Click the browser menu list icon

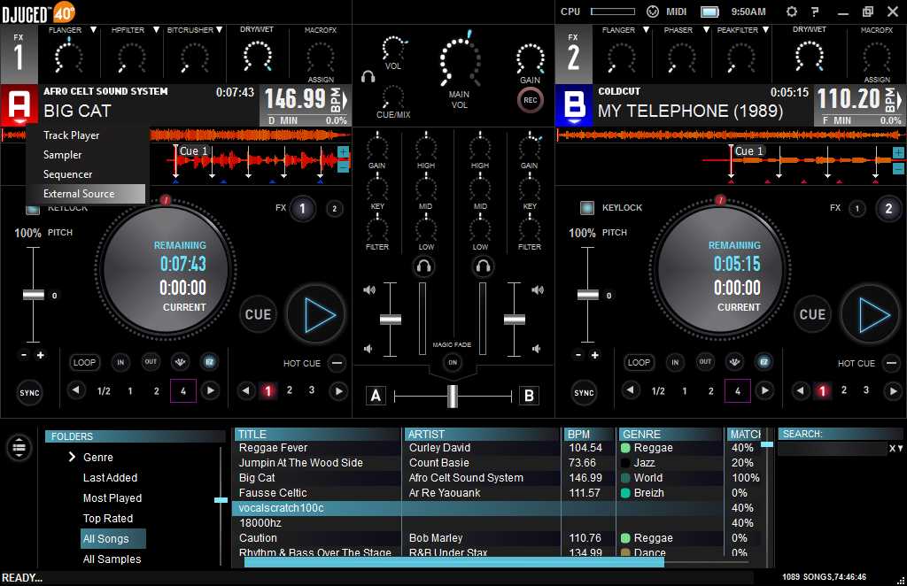19,447
